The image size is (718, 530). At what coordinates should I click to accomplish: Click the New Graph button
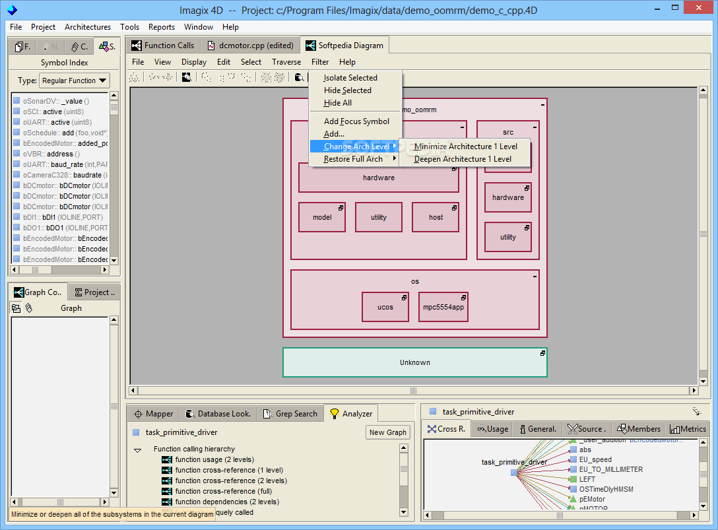pyautogui.click(x=388, y=432)
